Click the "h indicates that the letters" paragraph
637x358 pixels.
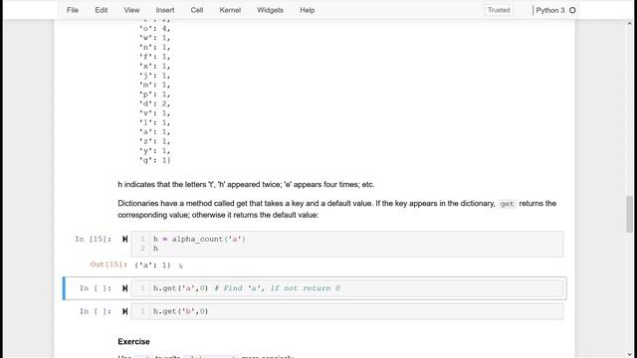(246, 184)
